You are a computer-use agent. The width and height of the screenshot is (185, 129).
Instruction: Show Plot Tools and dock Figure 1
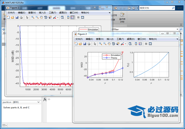(83, 17)
